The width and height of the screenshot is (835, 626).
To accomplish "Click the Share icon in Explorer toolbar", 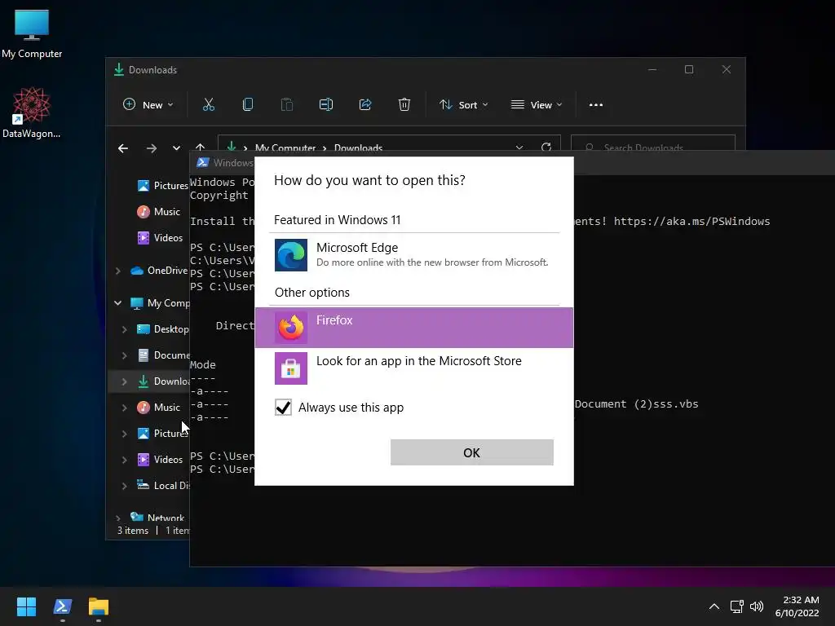I will pos(365,105).
